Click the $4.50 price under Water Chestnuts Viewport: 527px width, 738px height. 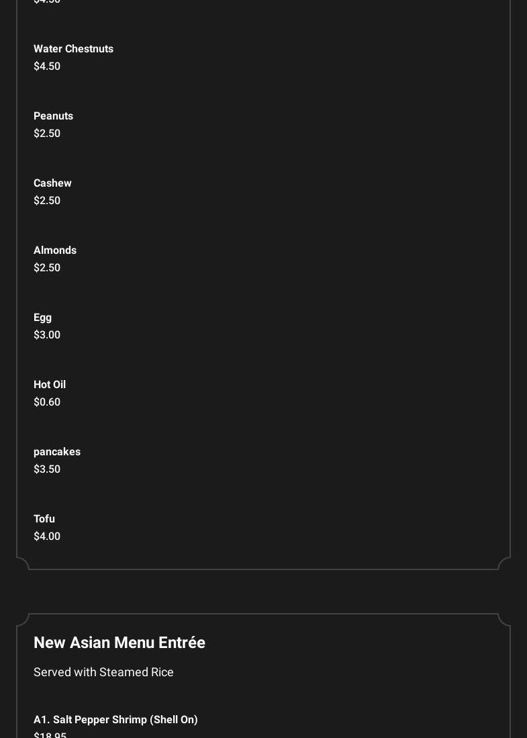47,66
